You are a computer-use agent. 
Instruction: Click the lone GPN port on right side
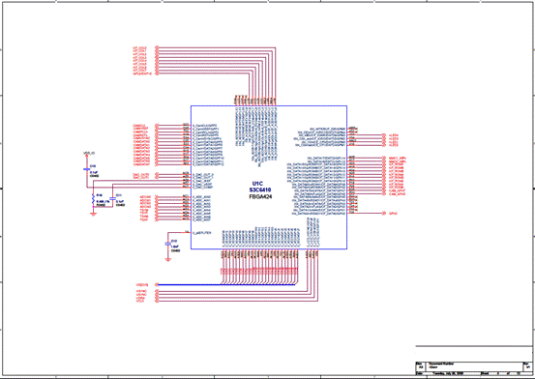(384, 214)
